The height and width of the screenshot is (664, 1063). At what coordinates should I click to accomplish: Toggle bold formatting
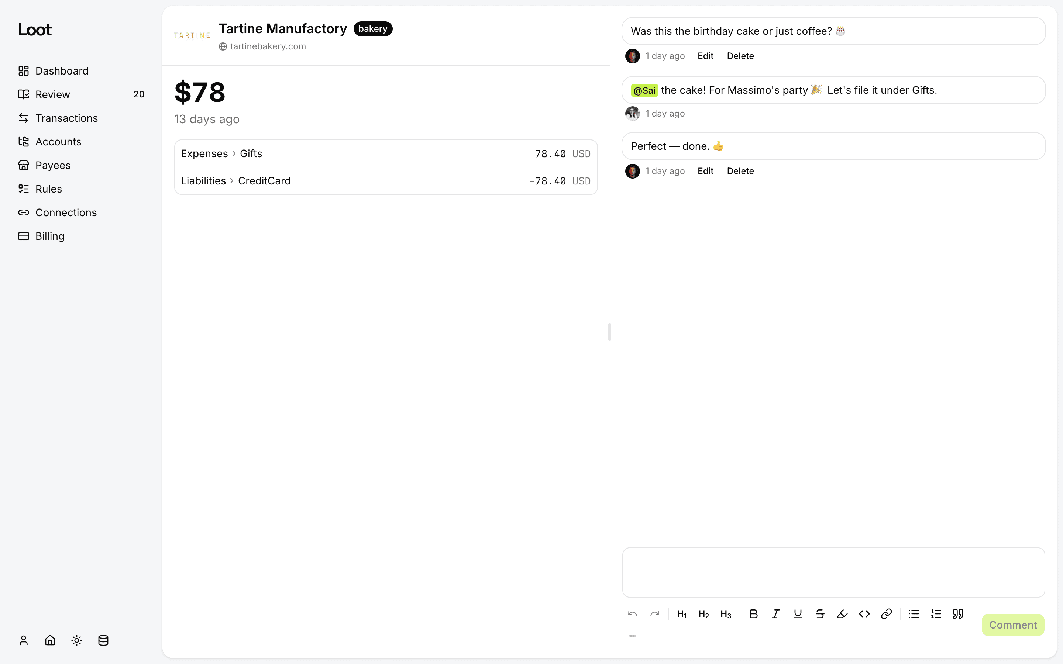coord(754,614)
